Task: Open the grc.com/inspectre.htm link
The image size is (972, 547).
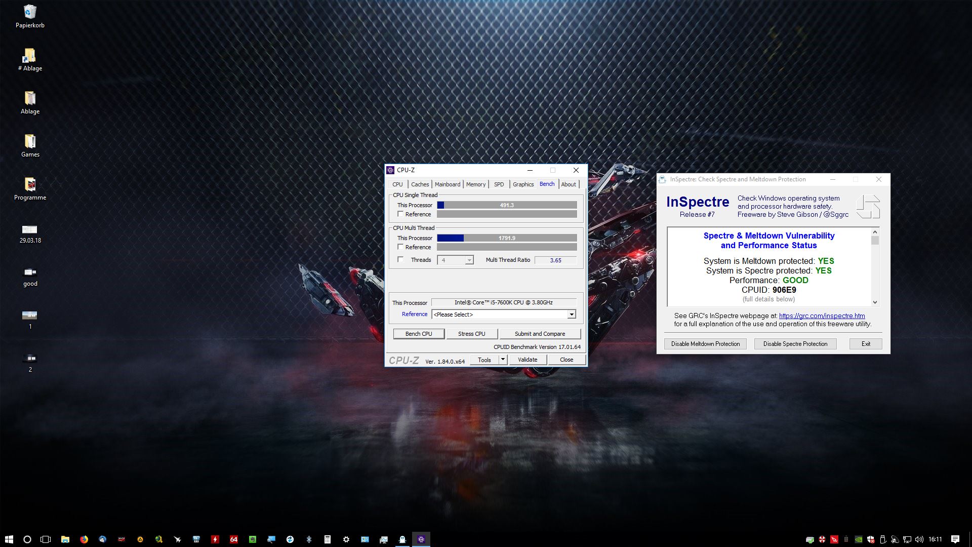Action: pyautogui.click(x=822, y=316)
